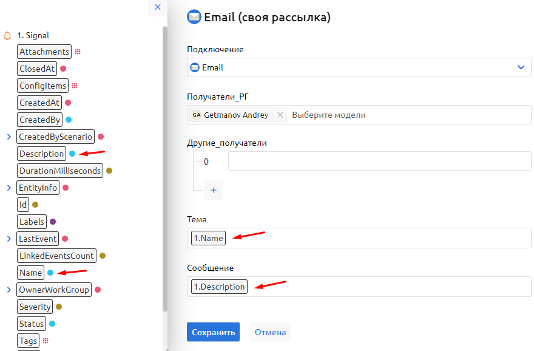Click the email icon in the form title
The image size is (534, 351).
[194, 17]
